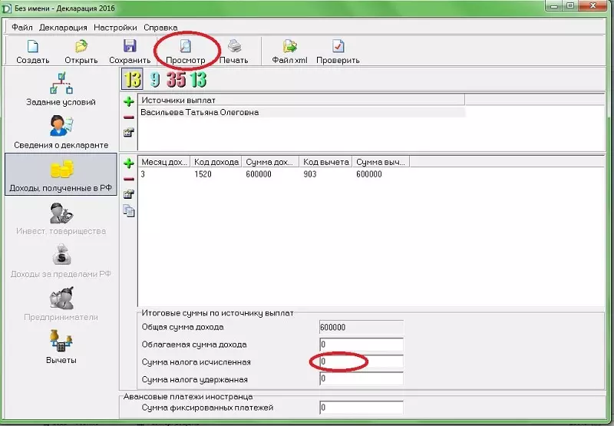Screen dimensions: 614x426
Task: Edit the selected income row
Action: (128, 194)
